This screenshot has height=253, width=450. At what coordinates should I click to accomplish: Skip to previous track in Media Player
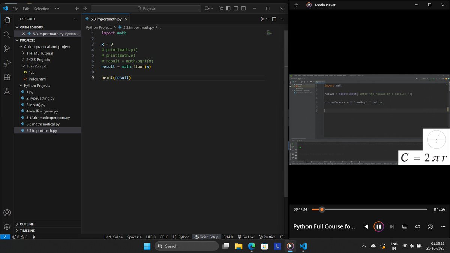[366, 226]
